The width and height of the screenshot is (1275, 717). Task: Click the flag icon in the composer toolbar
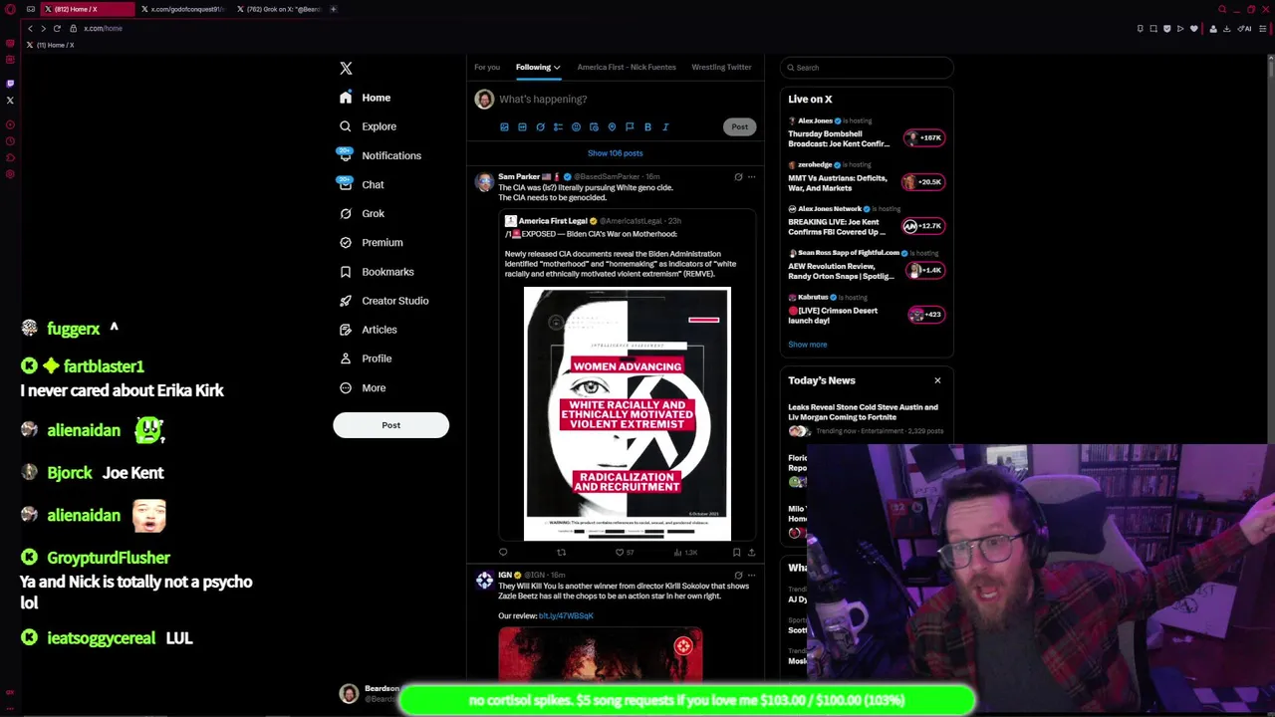[x=630, y=126]
